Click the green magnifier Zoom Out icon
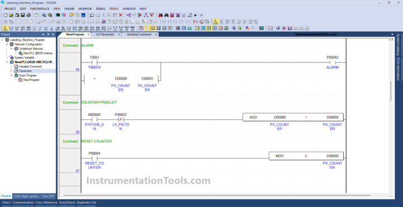Image resolution: width=403 pixels, height=207 pixels. click(x=240, y=28)
